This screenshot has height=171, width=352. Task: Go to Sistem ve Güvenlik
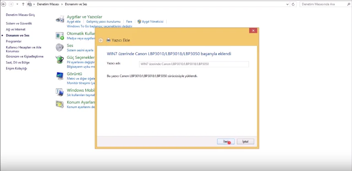point(19,23)
